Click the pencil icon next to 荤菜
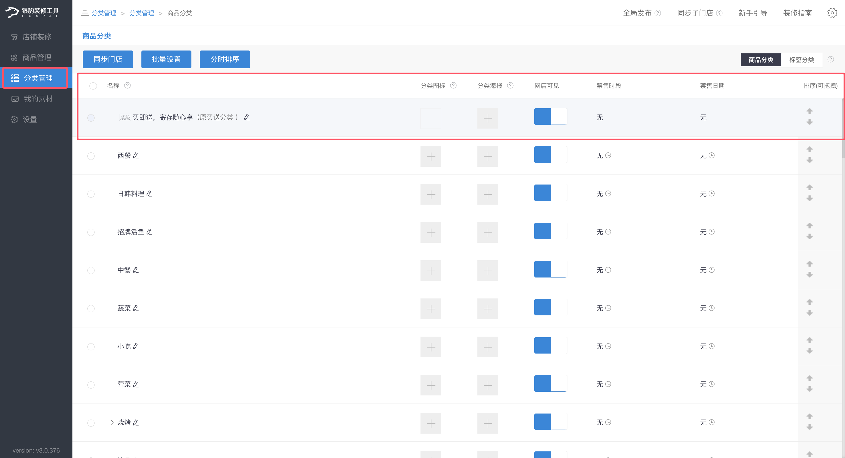Image resolution: width=845 pixels, height=458 pixels. [x=136, y=384]
